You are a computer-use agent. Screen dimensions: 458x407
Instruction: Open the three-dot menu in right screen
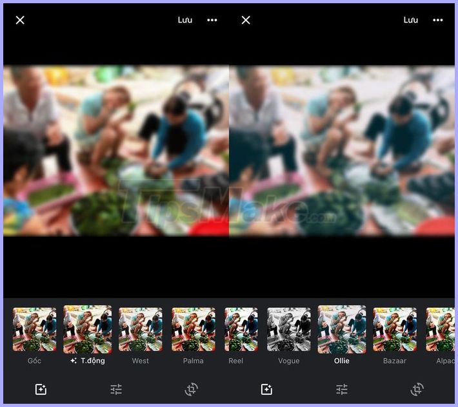coord(438,20)
